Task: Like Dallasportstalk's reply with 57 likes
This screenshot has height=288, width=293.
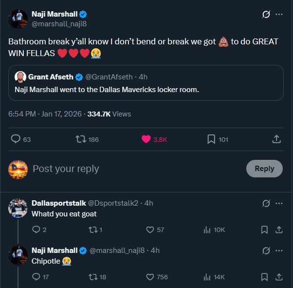Action: tap(150, 230)
